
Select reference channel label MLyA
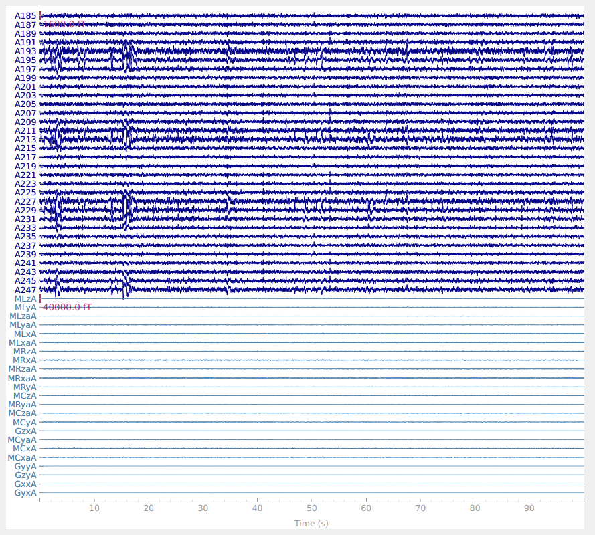point(25,307)
